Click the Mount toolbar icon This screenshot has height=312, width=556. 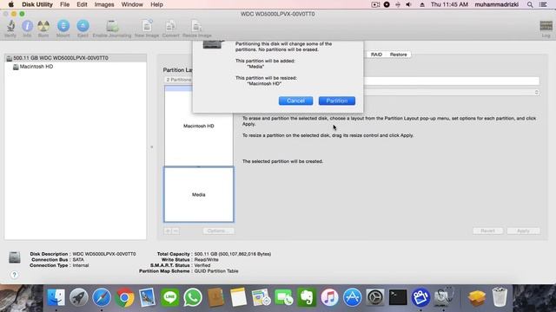pos(63,29)
